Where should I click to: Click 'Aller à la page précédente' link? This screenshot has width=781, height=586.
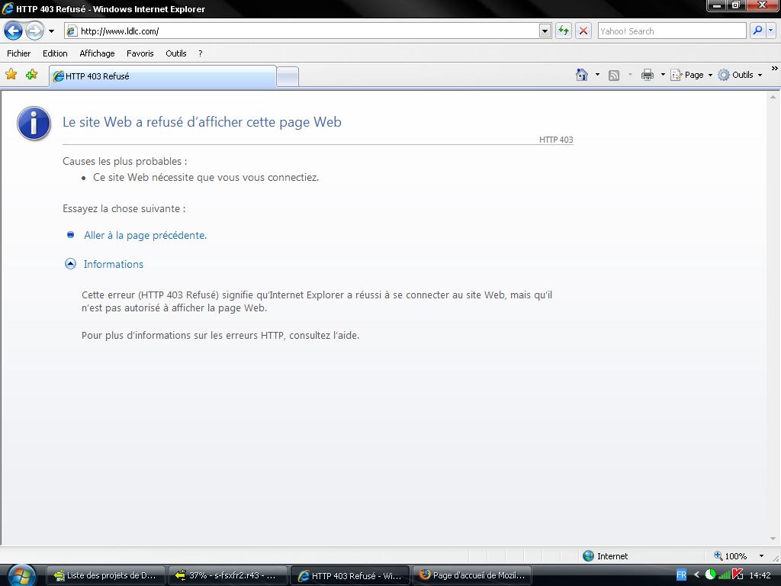click(x=145, y=235)
